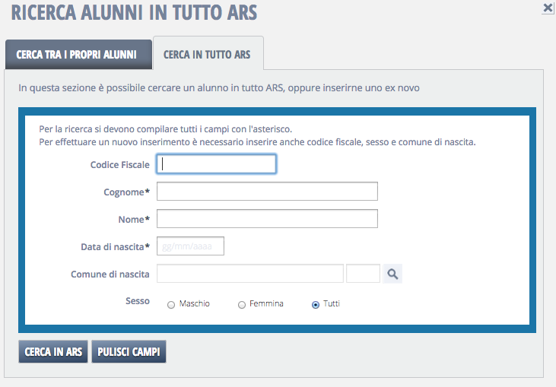
Task: Select the Femmina radio button
Action: [242, 305]
